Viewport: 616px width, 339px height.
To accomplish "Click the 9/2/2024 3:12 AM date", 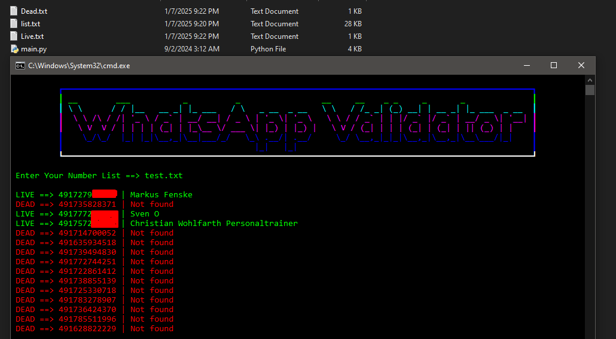I will [192, 48].
